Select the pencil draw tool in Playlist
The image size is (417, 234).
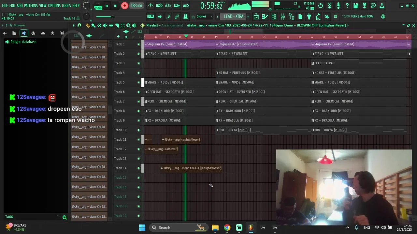[88, 25]
